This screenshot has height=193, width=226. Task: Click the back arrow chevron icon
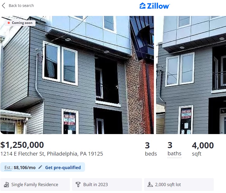3,6
